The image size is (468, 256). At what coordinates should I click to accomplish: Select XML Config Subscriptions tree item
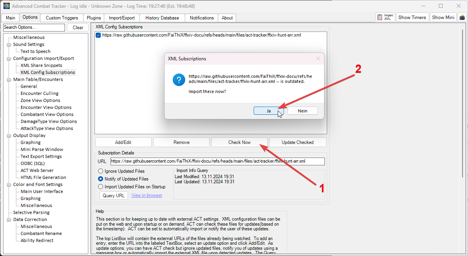pos(48,72)
